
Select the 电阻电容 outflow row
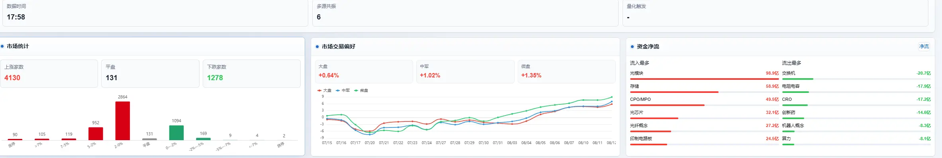pos(856,88)
